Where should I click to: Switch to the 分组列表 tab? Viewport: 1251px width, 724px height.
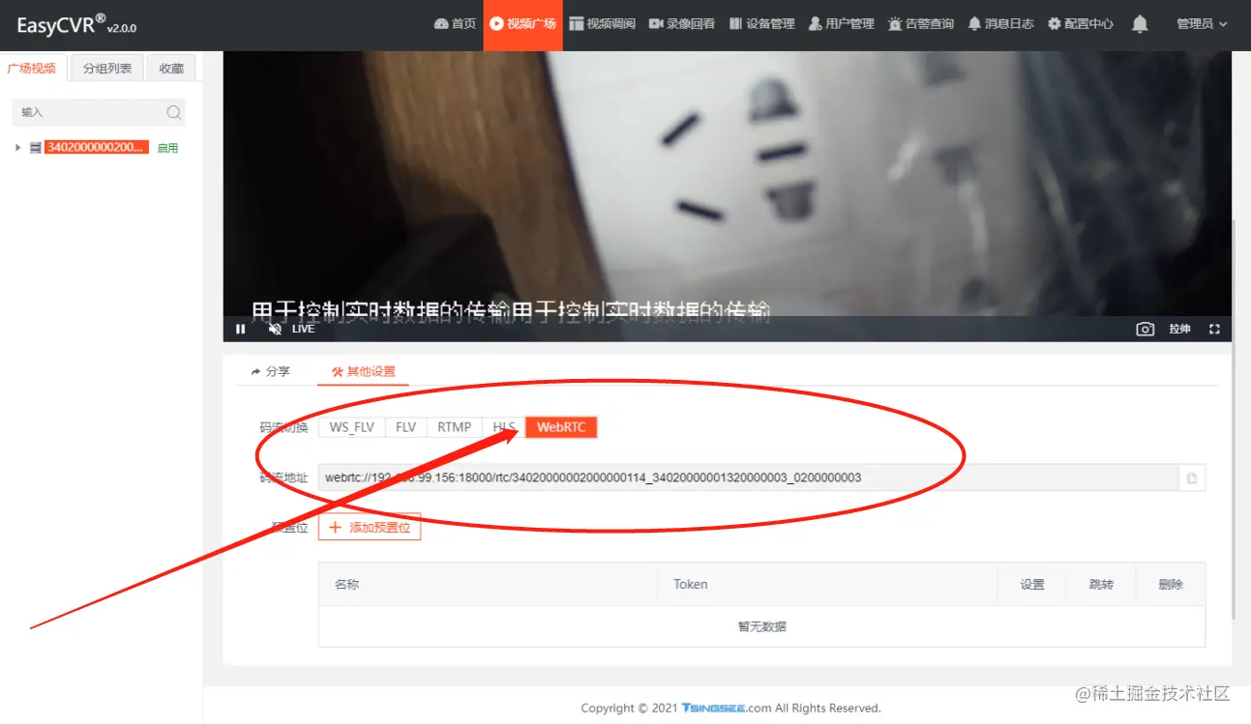pos(107,69)
